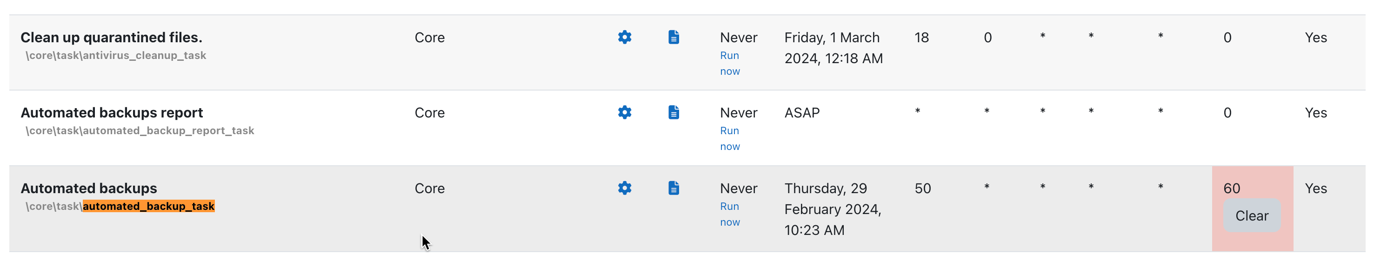Run Automated backups task now
The height and width of the screenshot is (260, 1374).
[x=730, y=214]
